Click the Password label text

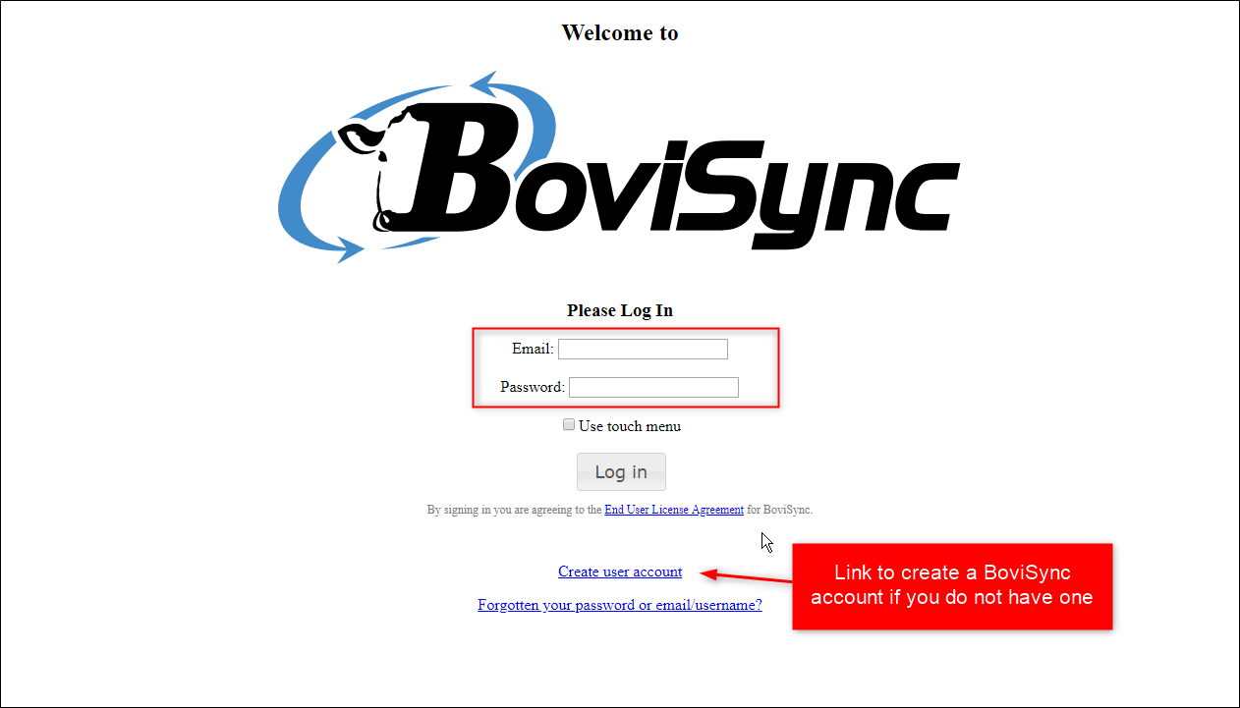point(533,387)
